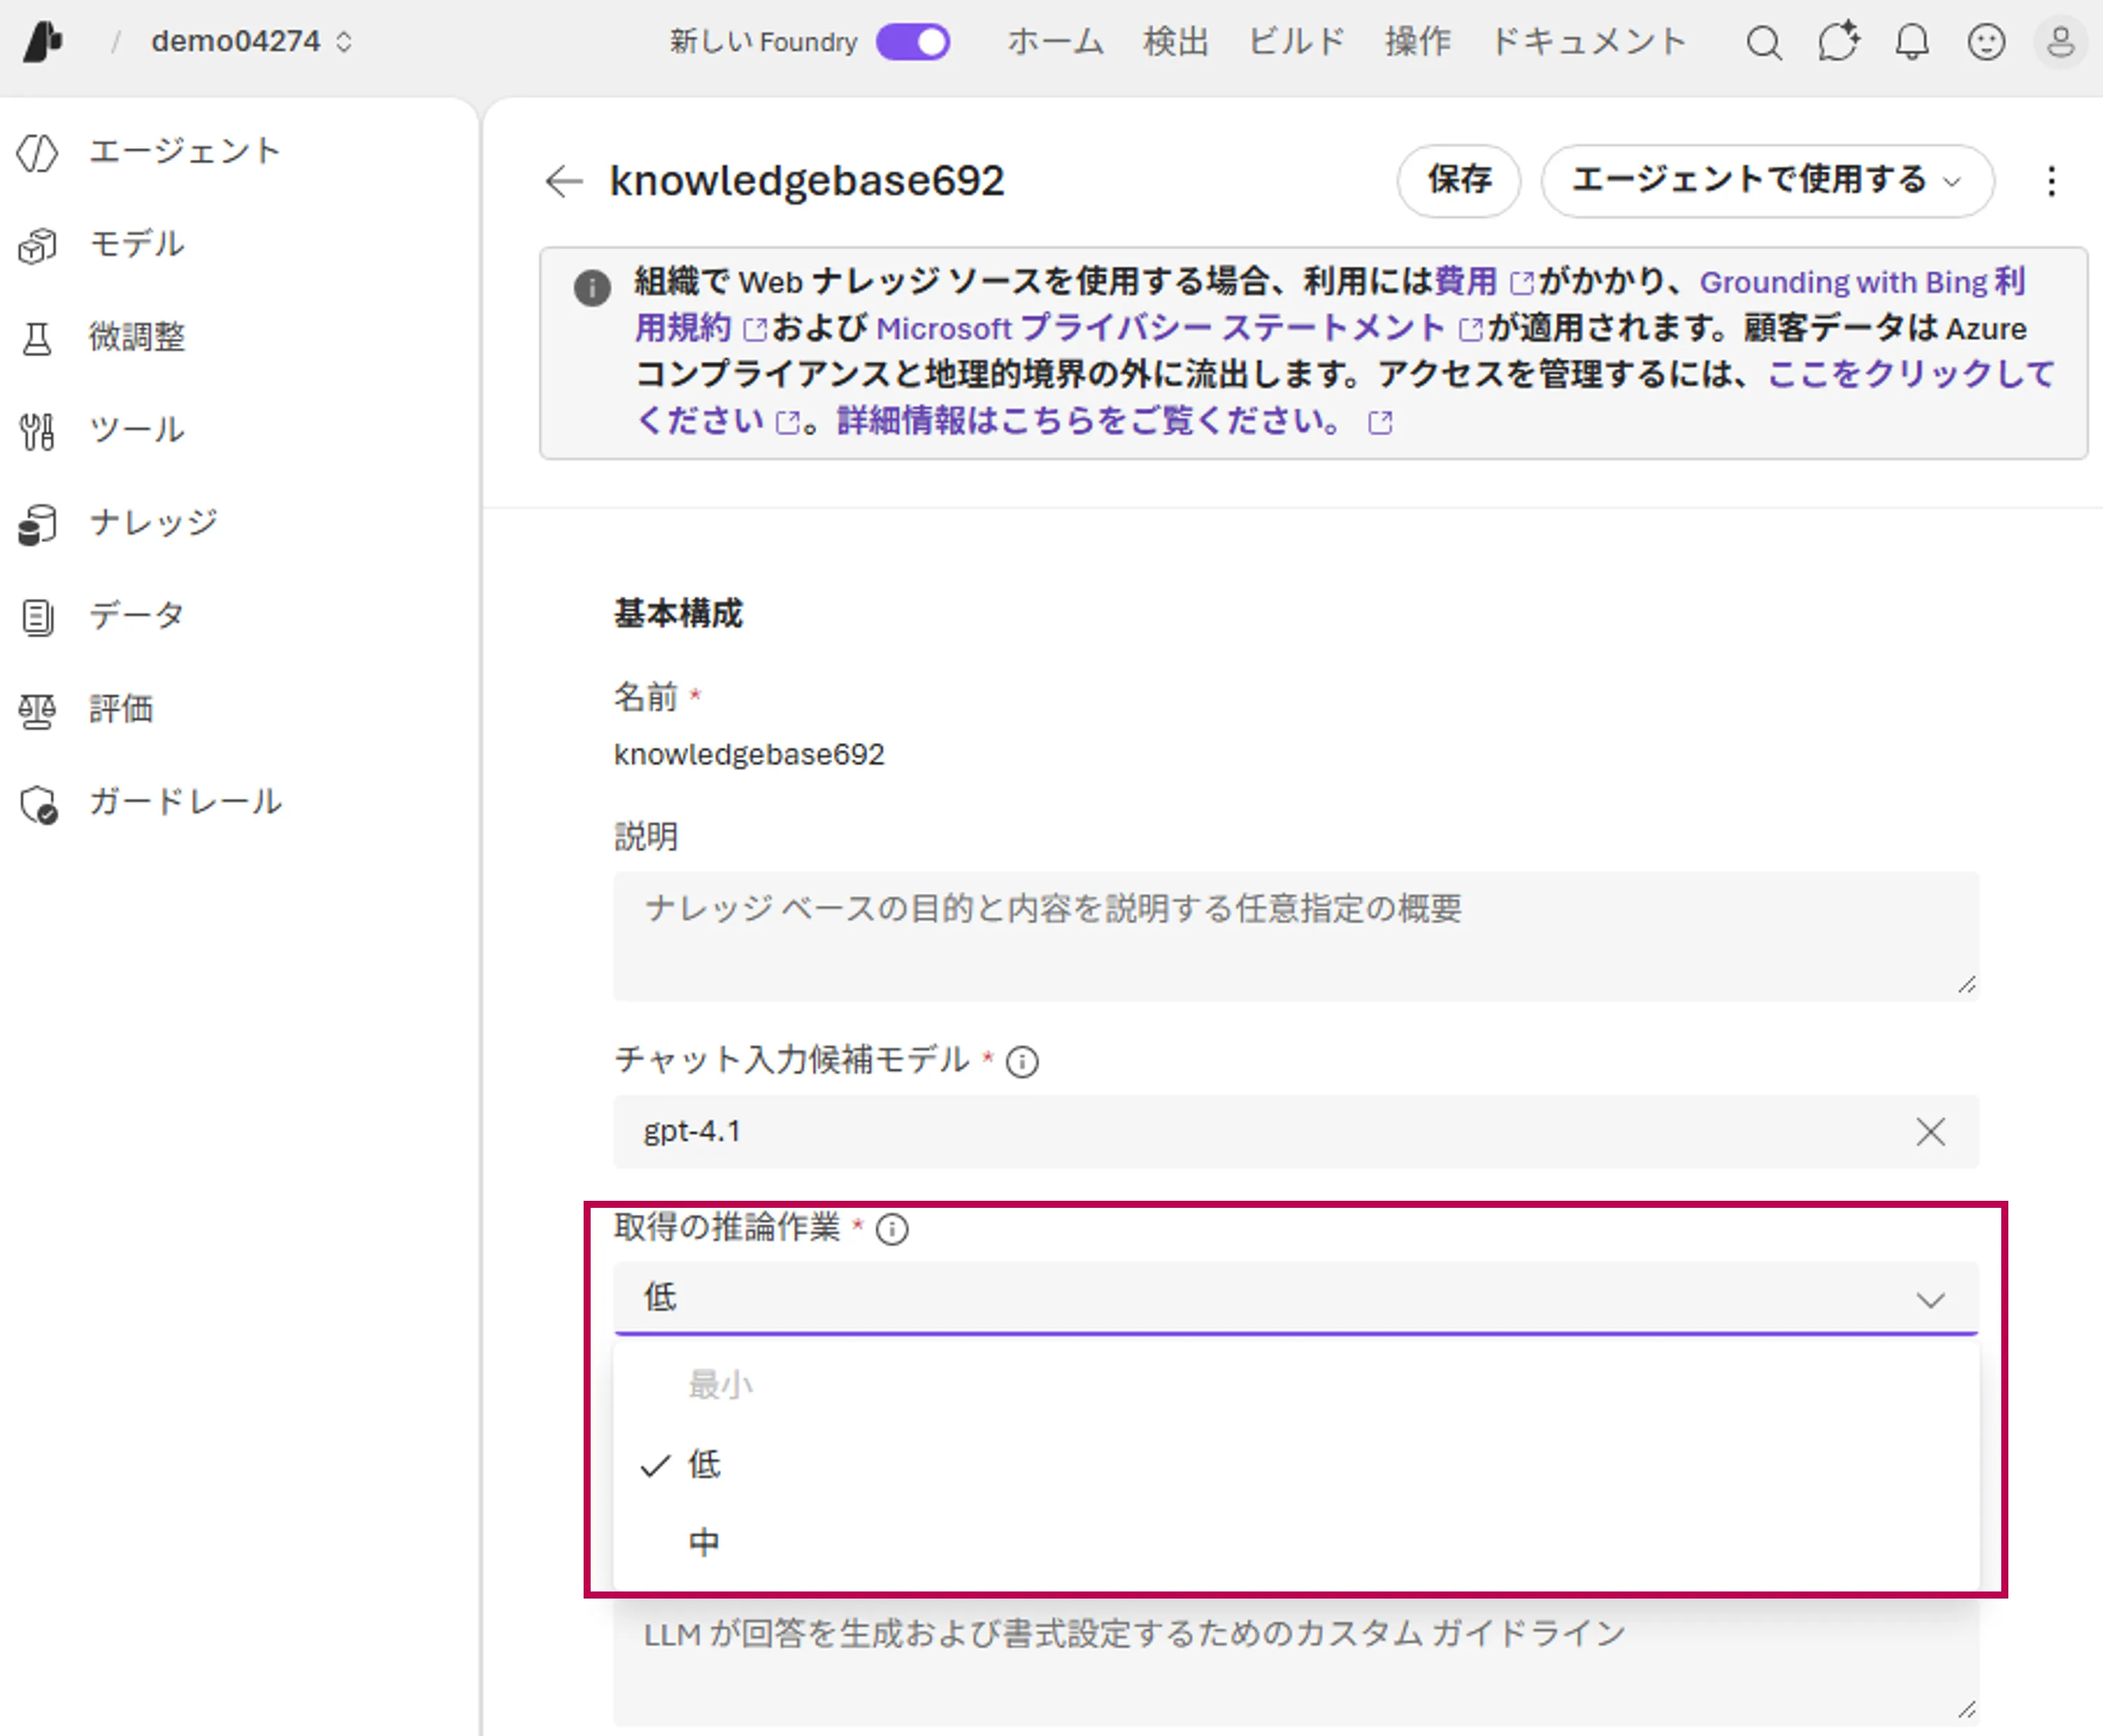This screenshot has height=1736, width=2103.
Task: Click the info icon beside 取得の推論作業
Action: 892,1229
